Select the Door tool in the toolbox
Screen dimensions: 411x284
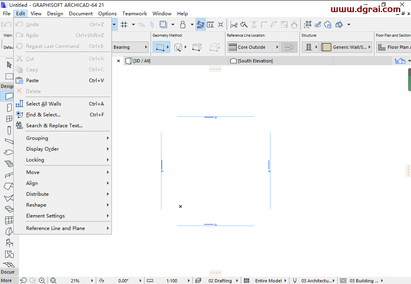pos(9,108)
